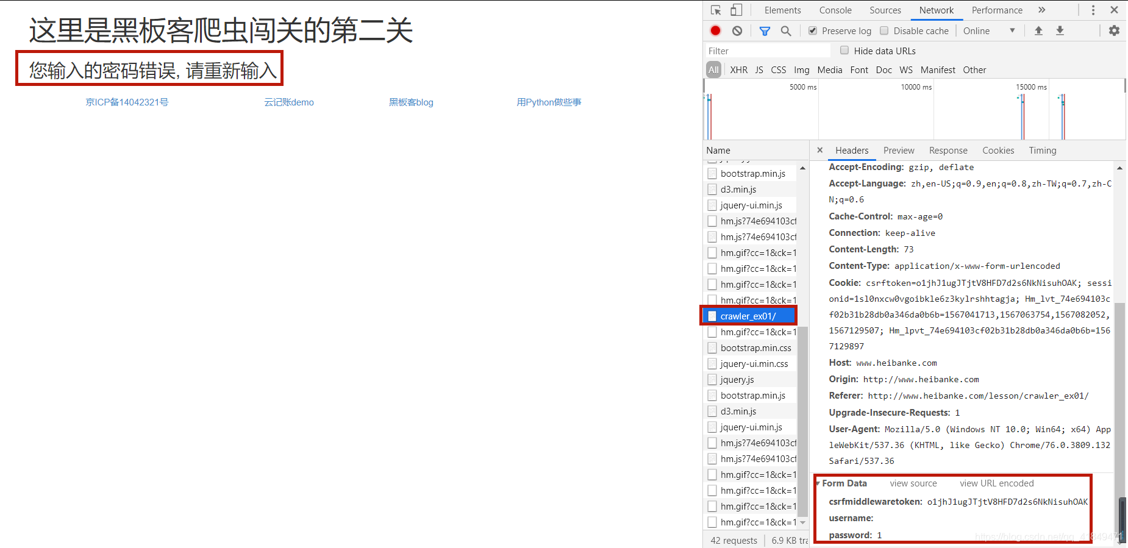Switch to the Elements tab
The image size is (1128, 548).
pos(782,10)
